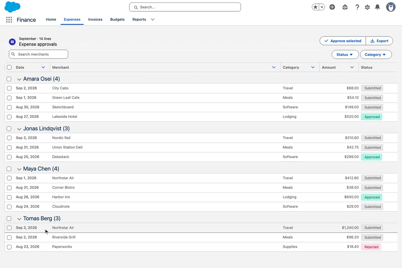
Task: Check the City Cabs expense row
Action: [x=9, y=88]
